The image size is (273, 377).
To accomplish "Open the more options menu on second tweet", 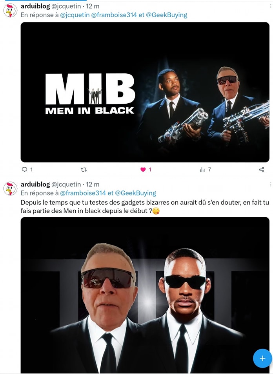I will point(271,184).
